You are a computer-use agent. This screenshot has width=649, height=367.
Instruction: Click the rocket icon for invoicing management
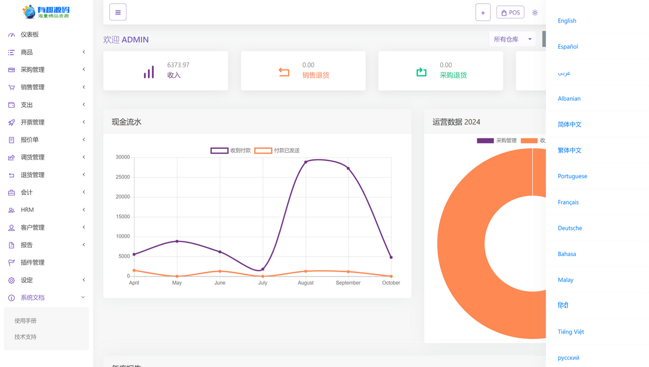[11, 122]
